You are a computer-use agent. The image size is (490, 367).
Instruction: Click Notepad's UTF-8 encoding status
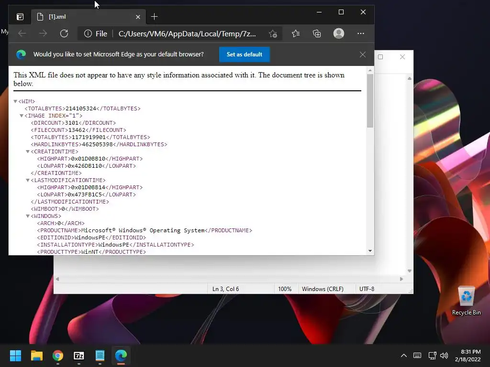367,289
